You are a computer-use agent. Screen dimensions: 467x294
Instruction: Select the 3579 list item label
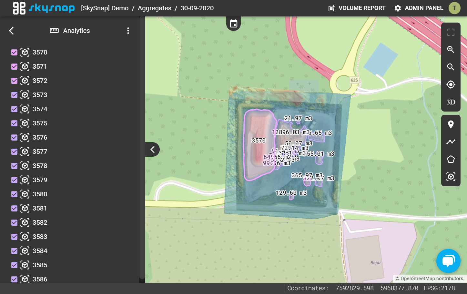(40, 180)
